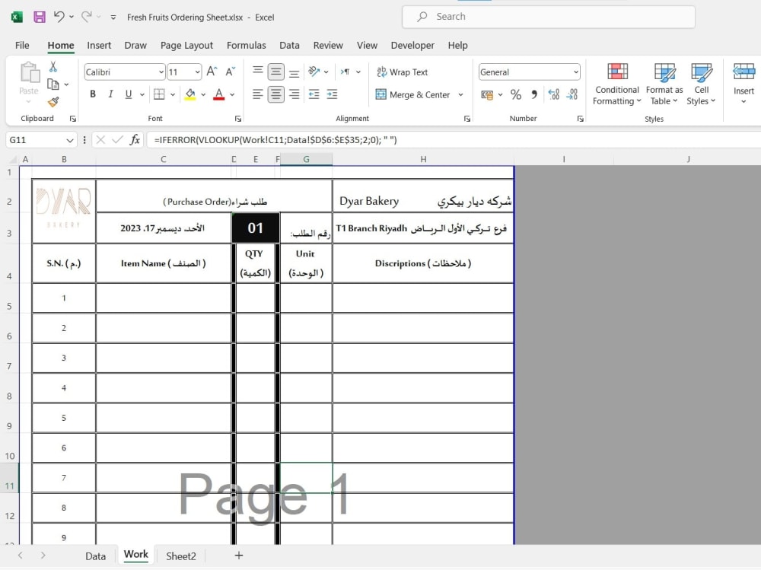Click the Cancel X icon in formula bar

tap(100, 140)
